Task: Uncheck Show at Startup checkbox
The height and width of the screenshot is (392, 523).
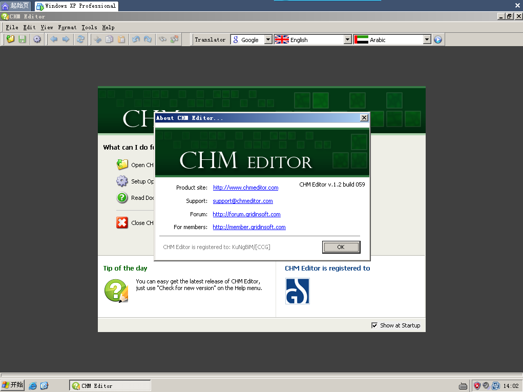Action: (x=374, y=325)
